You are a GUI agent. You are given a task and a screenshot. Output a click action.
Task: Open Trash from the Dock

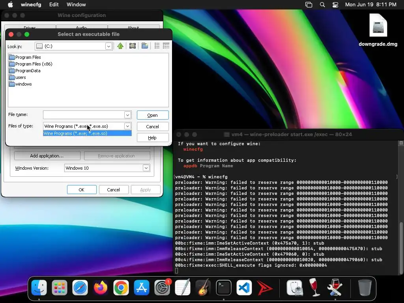365,288
